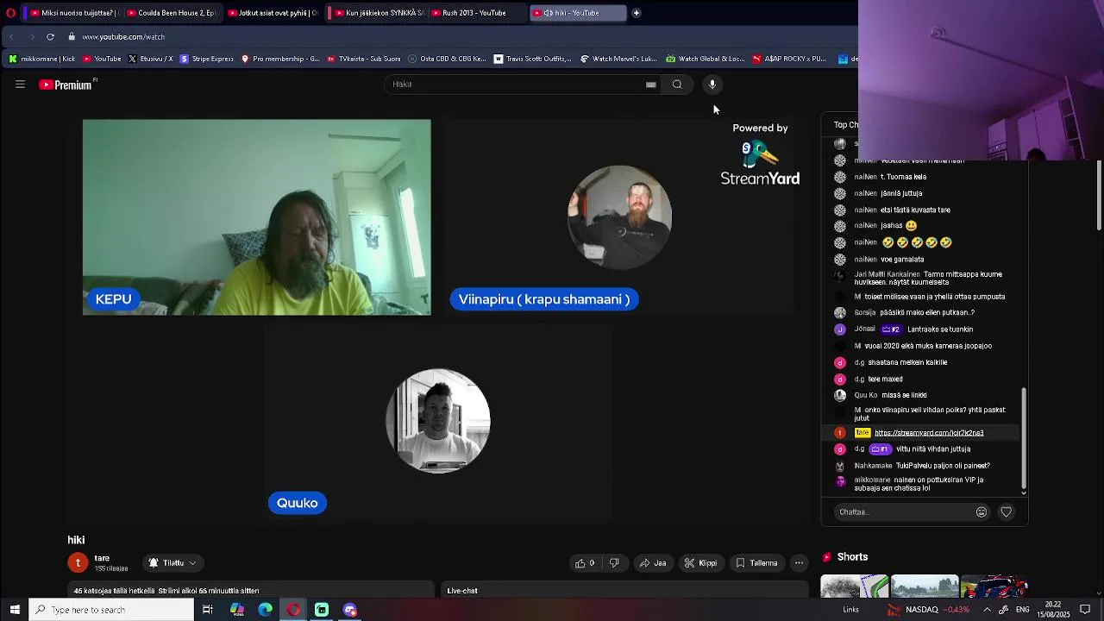Open emoji picker in chat input

[982, 512]
